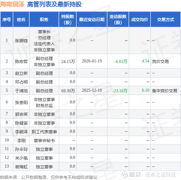Click the Xueqiu logo icon in watermark

[x=125, y=175]
